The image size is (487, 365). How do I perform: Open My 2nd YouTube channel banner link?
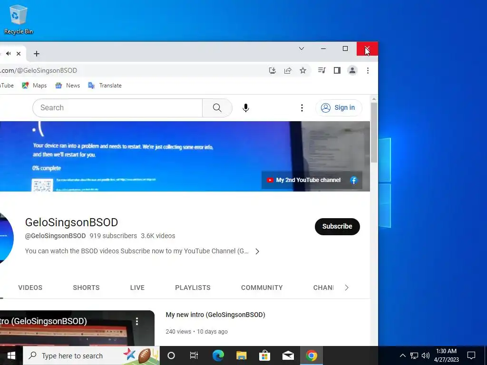[303, 180]
